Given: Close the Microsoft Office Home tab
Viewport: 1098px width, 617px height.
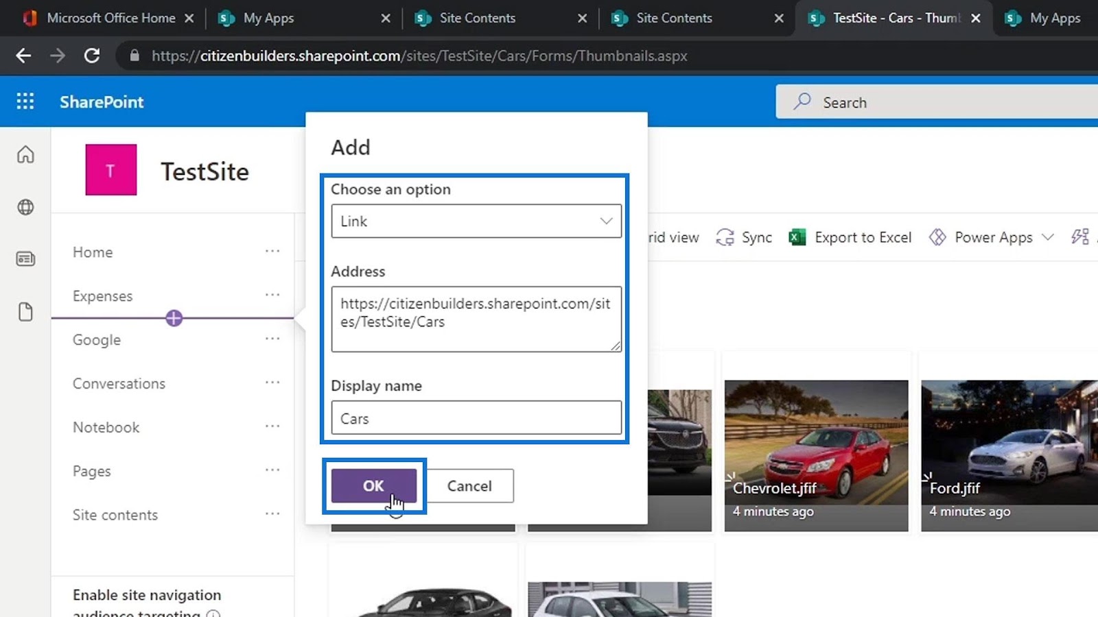Looking at the screenshot, I should [189, 19].
